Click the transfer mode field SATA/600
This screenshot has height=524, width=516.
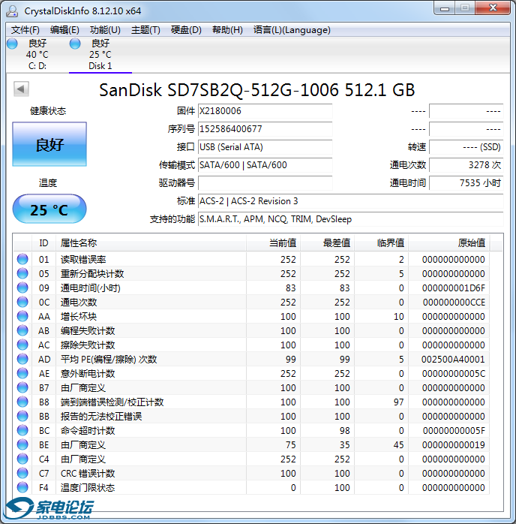(265, 165)
